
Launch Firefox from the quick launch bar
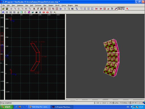coord(20,107)
